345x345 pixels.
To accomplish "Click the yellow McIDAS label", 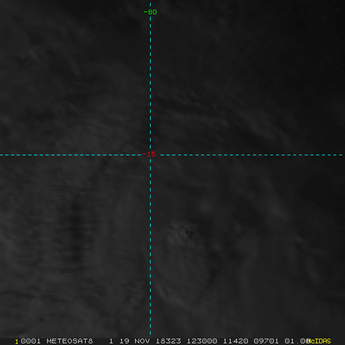I will coord(319,341).
